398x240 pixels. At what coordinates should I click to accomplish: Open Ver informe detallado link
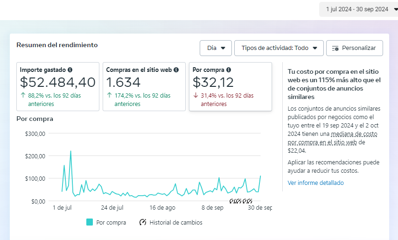315,183
